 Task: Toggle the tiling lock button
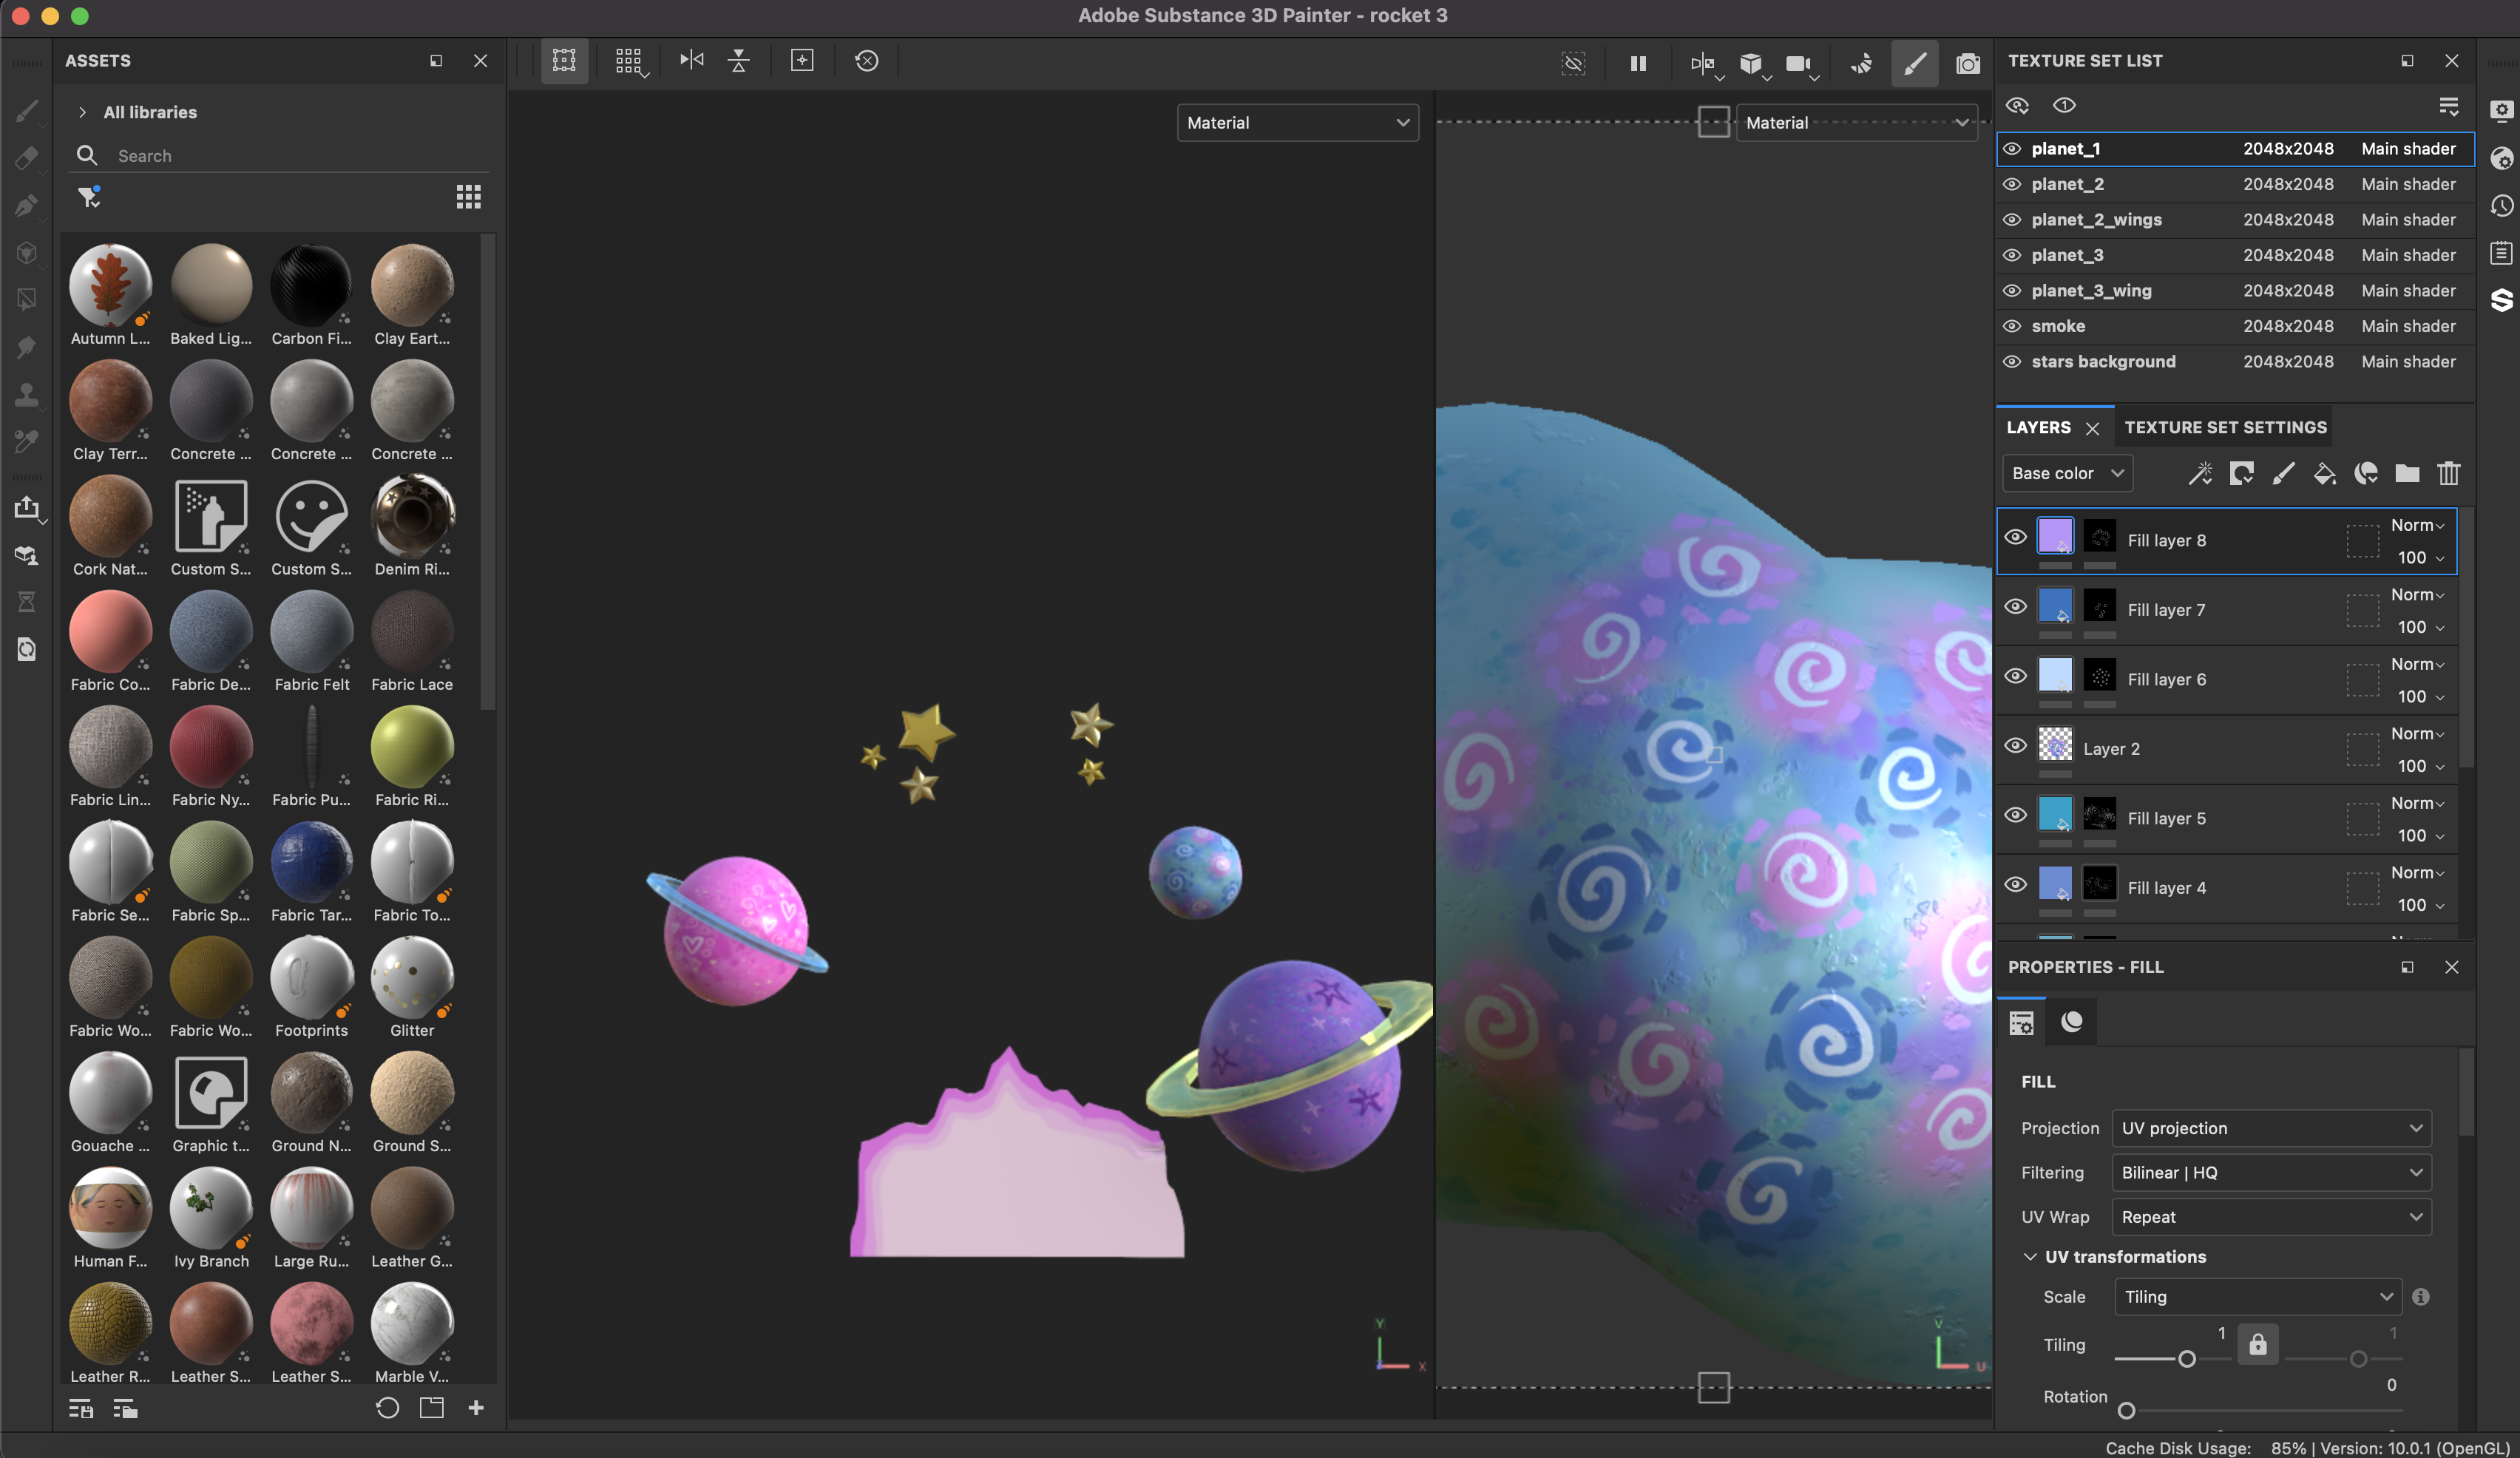[x=2257, y=1345]
